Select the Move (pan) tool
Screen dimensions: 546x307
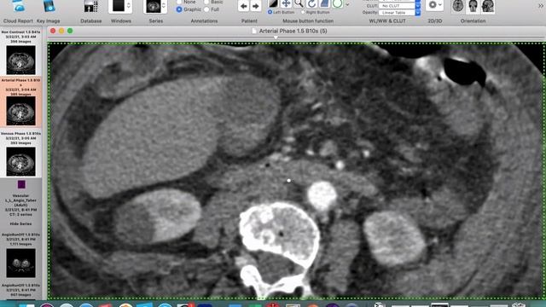click(286, 3)
